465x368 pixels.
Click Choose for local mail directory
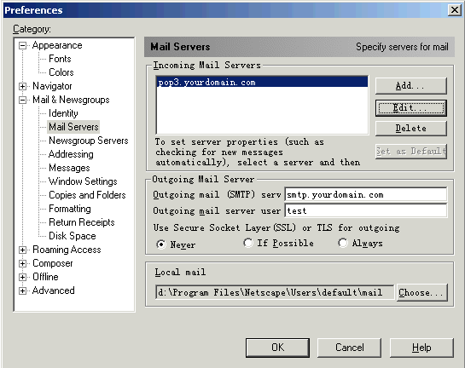coord(421,292)
